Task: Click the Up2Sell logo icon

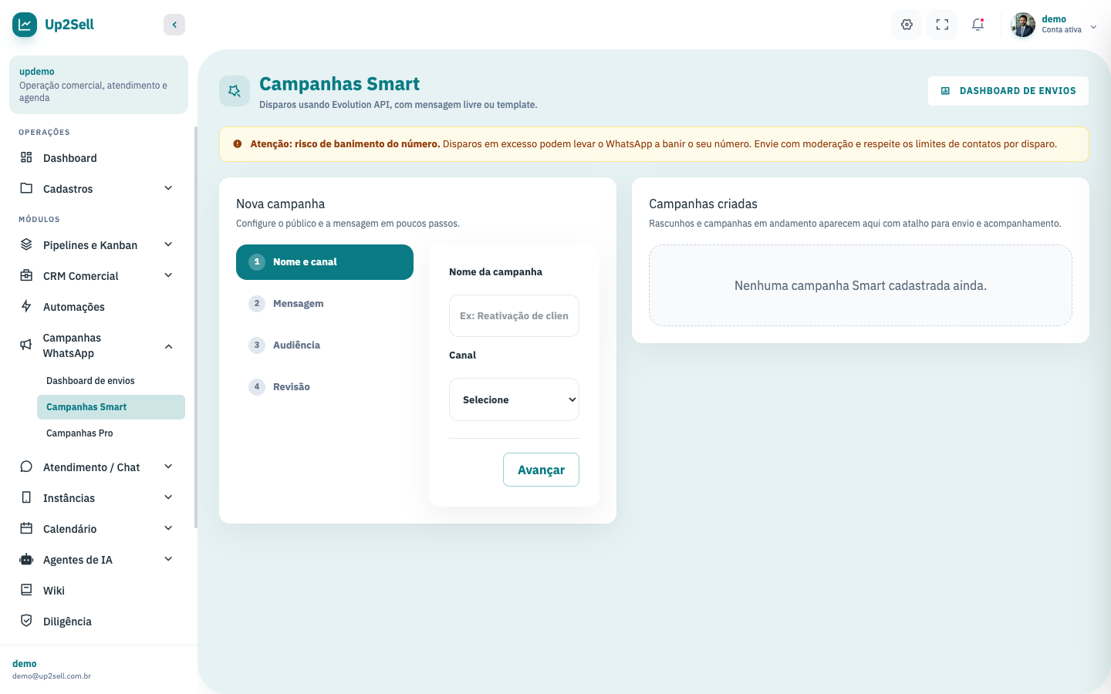Action: (25, 25)
